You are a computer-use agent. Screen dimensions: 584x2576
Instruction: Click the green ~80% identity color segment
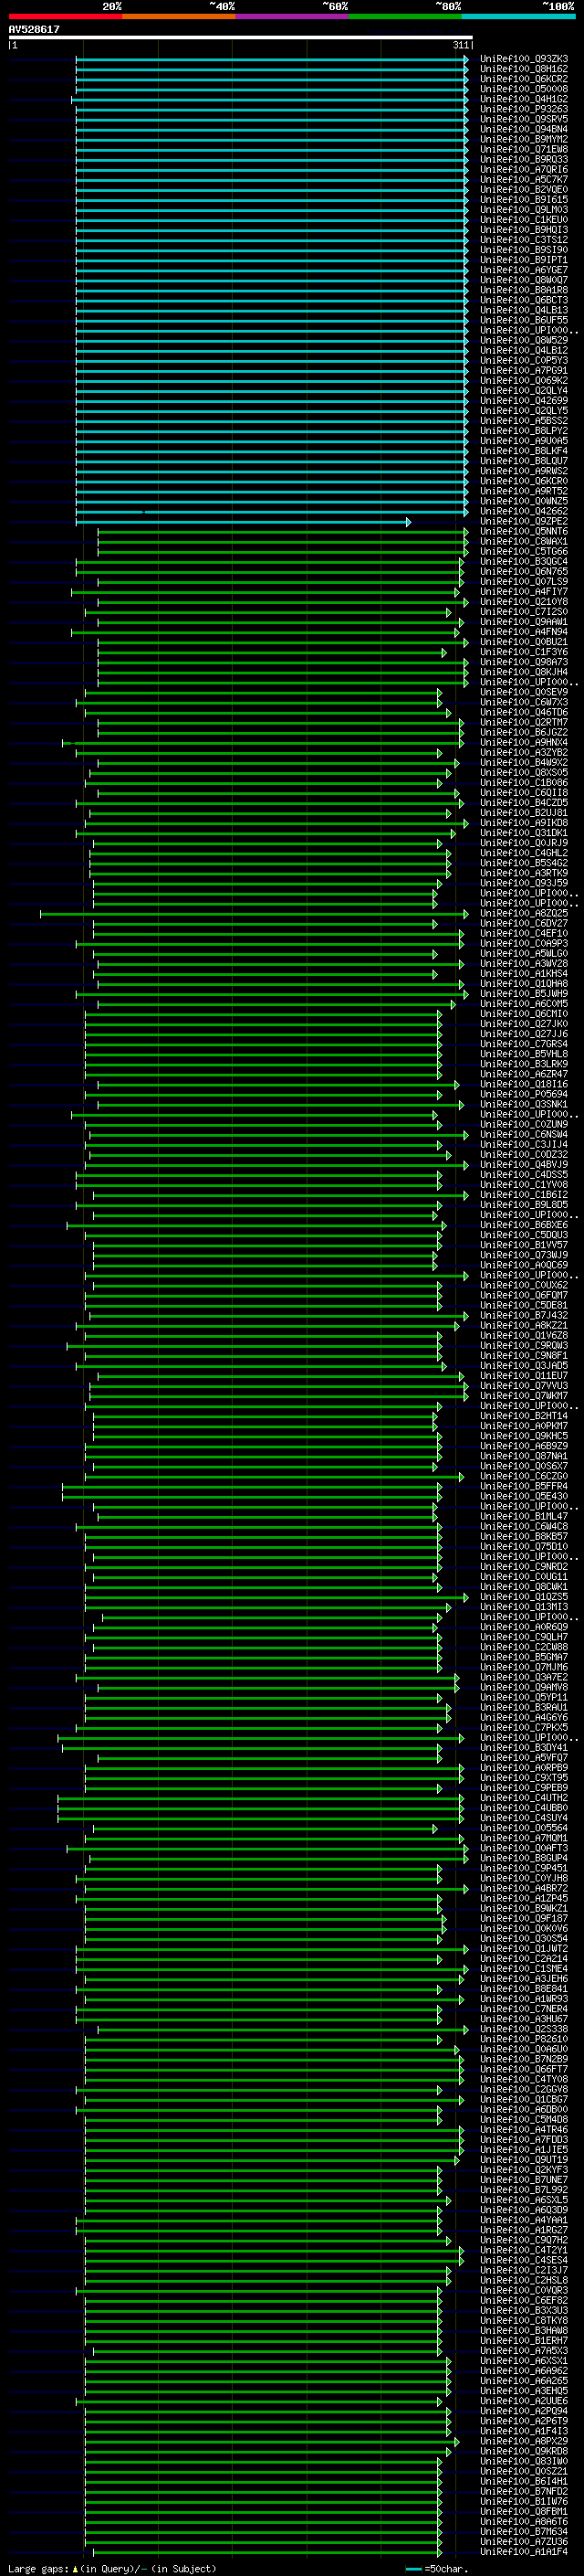pos(404,16)
